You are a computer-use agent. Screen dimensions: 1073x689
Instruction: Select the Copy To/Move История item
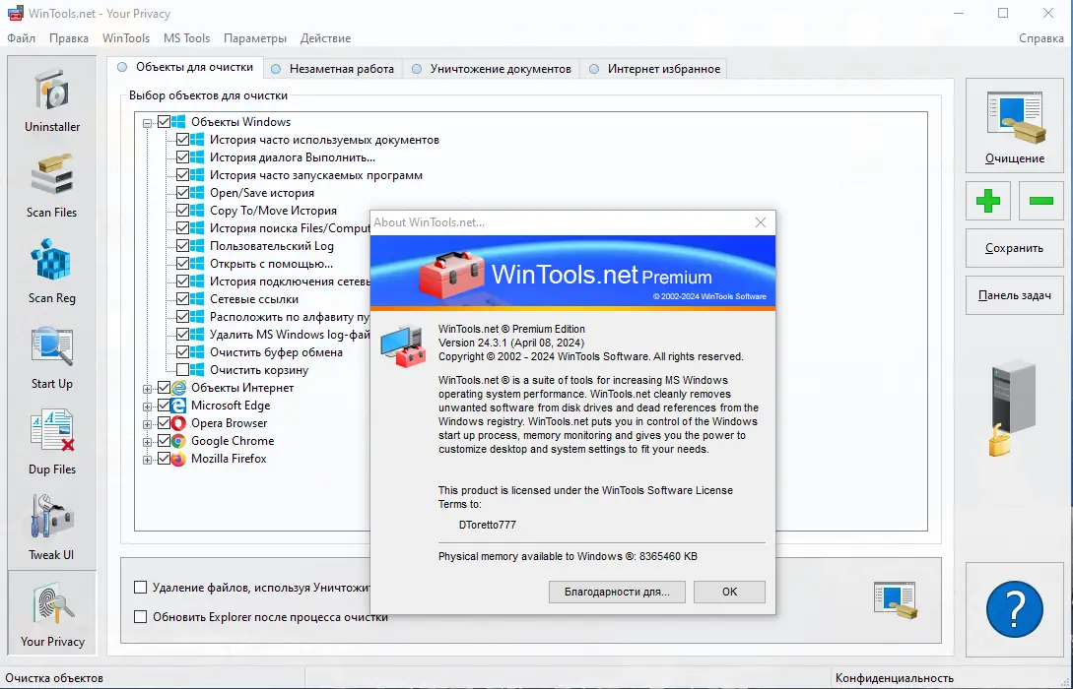273,211
